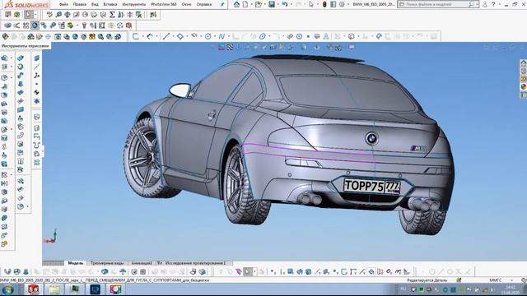The width and height of the screenshot is (527, 296).
Task: Toggle the highlighted globe icon, third toolbar row
Action: coord(35,25)
